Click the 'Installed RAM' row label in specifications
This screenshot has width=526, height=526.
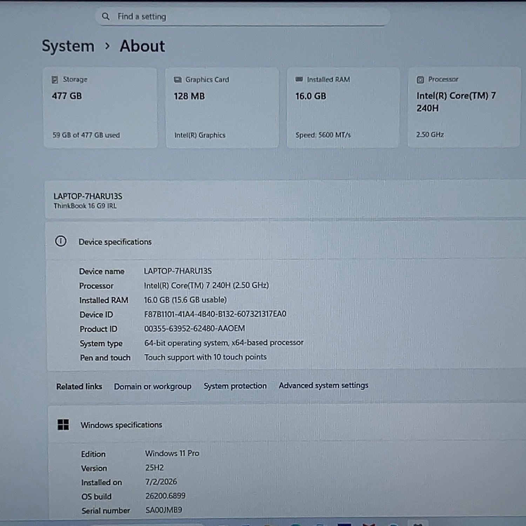tap(104, 300)
